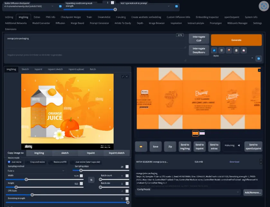Viewport: 270px width, 207px height.
Task: Select the second output thumbnail below preview
Action: 202,133
